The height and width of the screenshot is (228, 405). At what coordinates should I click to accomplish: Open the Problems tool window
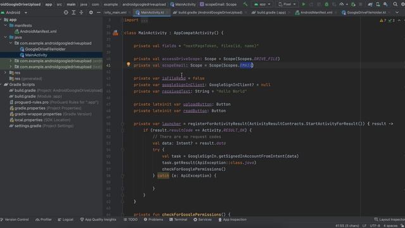pyautogui.click(x=153, y=220)
